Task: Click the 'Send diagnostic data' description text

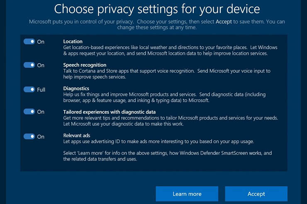Action: [170, 97]
